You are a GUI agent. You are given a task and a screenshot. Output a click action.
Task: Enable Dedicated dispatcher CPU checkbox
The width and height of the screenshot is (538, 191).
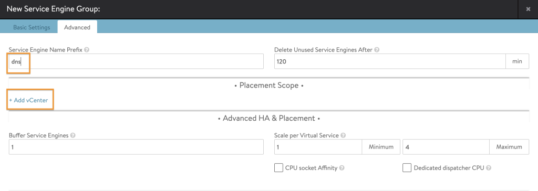(x=407, y=168)
